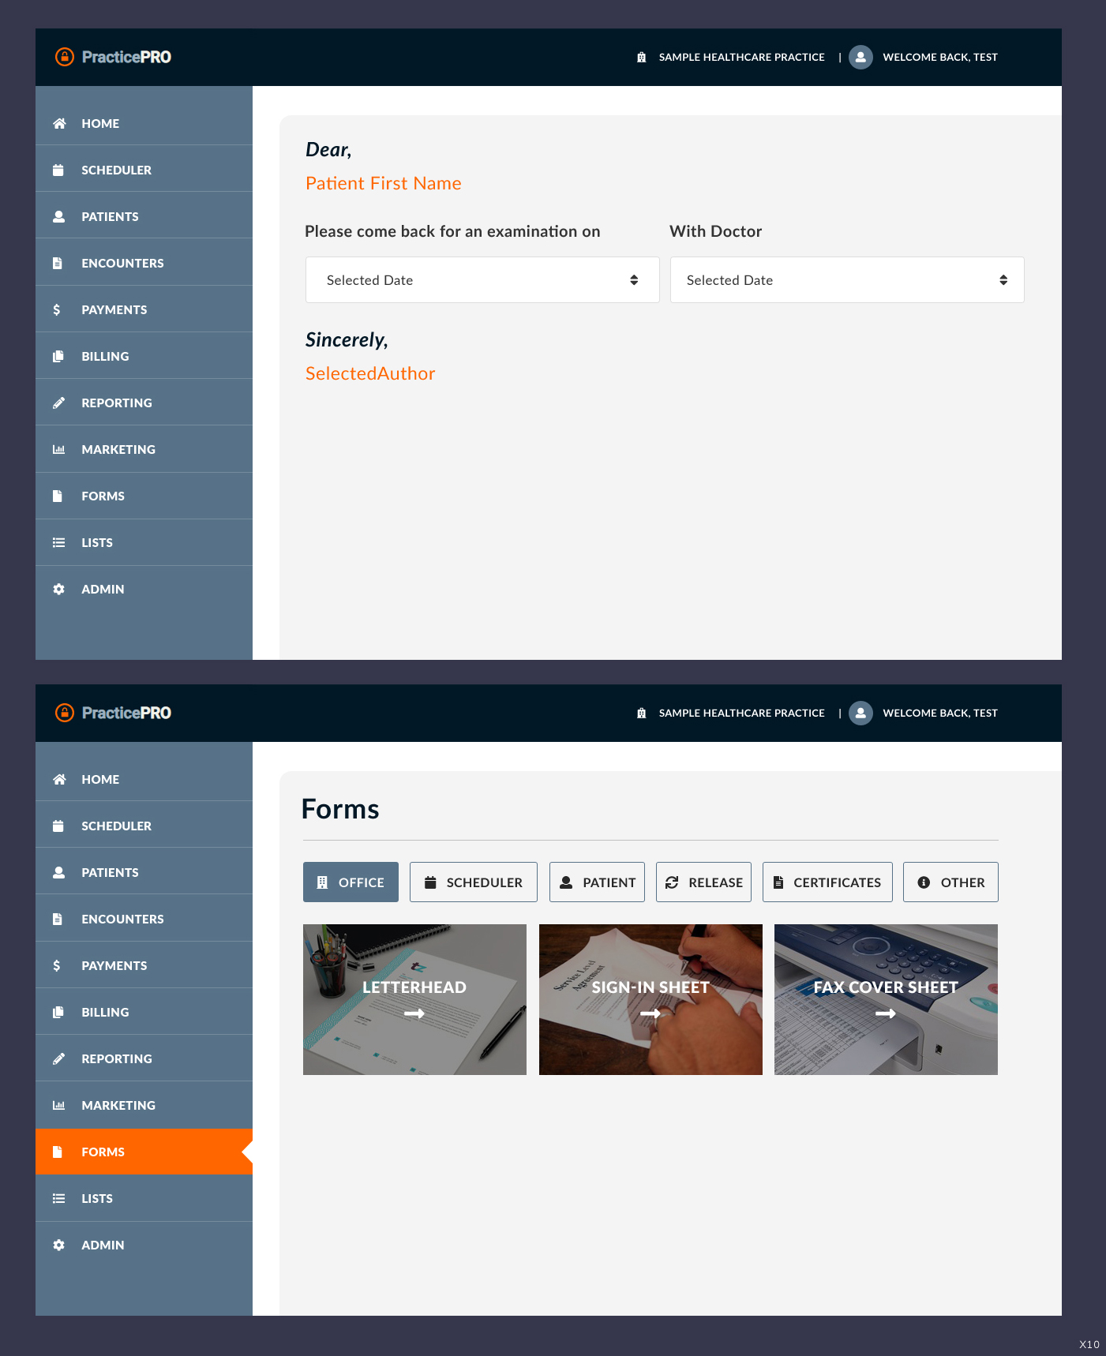Image resolution: width=1106 pixels, height=1356 pixels.
Task: Click the Encounters document icon in Forms screen sidebar
Action: point(58,919)
